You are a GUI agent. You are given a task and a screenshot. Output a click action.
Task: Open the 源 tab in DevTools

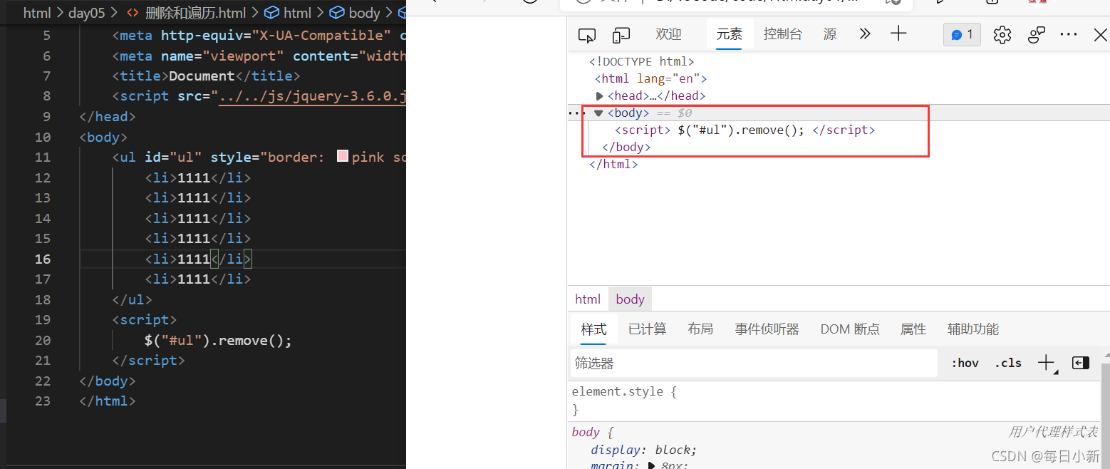830,34
